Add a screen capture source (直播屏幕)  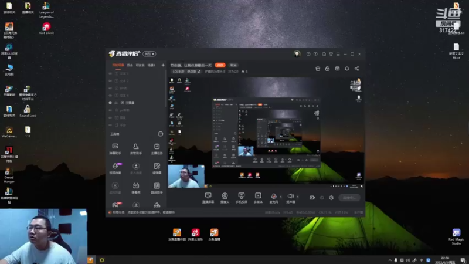click(x=208, y=198)
